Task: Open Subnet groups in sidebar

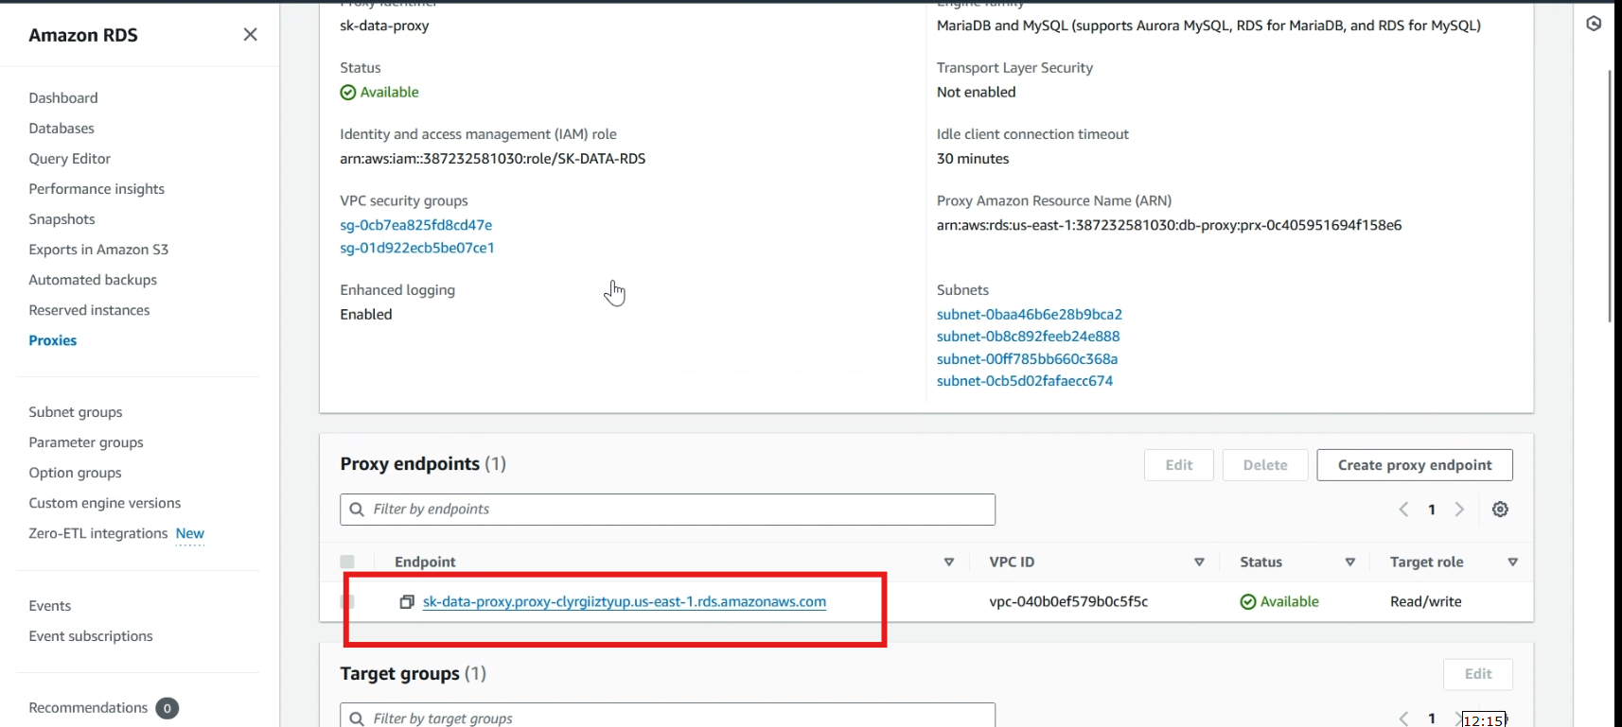Action: (x=76, y=412)
